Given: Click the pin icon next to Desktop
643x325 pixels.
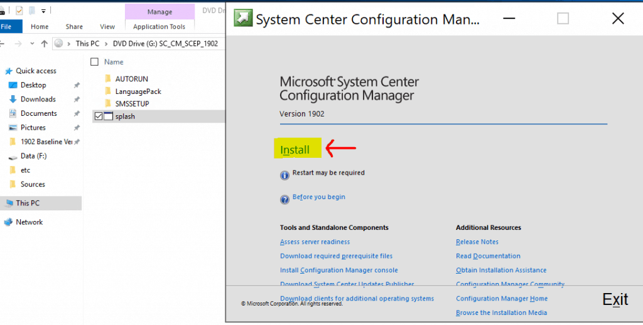Looking at the screenshot, I should 76,85.
